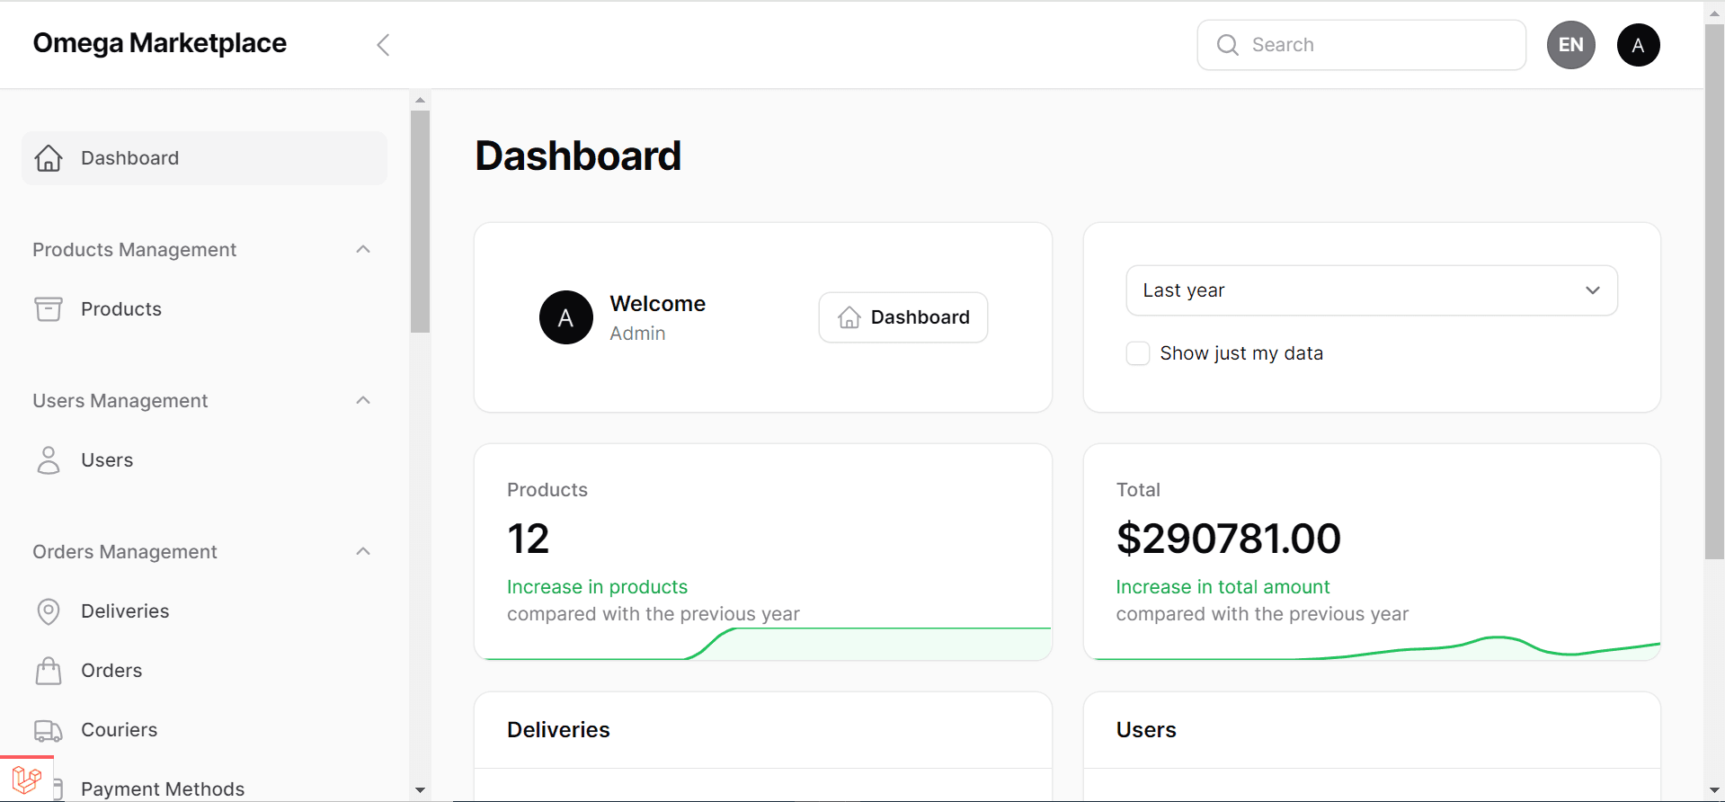Image resolution: width=1725 pixels, height=802 pixels.
Task: Click the page scroll down arrow
Action: pyautogui.click(x=1714, y=790)
